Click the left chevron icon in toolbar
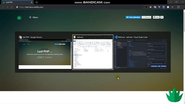 (x=146, y=7)
